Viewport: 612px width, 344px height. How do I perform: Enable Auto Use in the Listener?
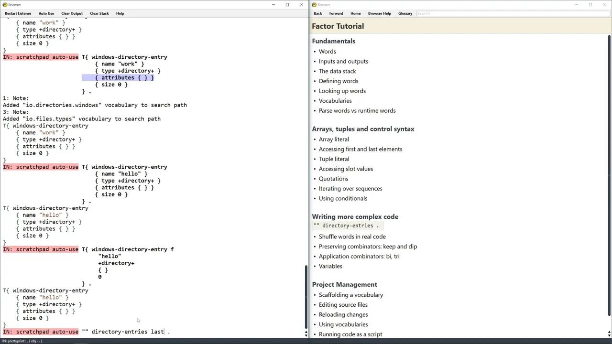coord(46,13)
